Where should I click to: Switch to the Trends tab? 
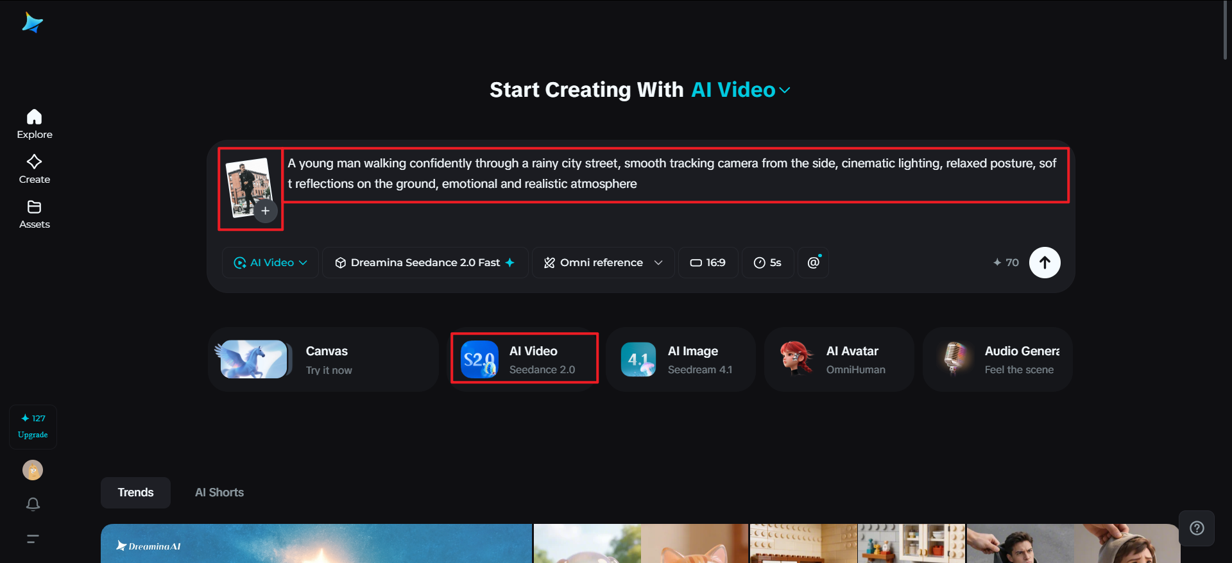(x=135, y=492)
